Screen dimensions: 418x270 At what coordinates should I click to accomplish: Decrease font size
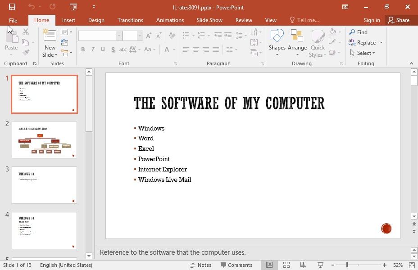click(159, 36)
